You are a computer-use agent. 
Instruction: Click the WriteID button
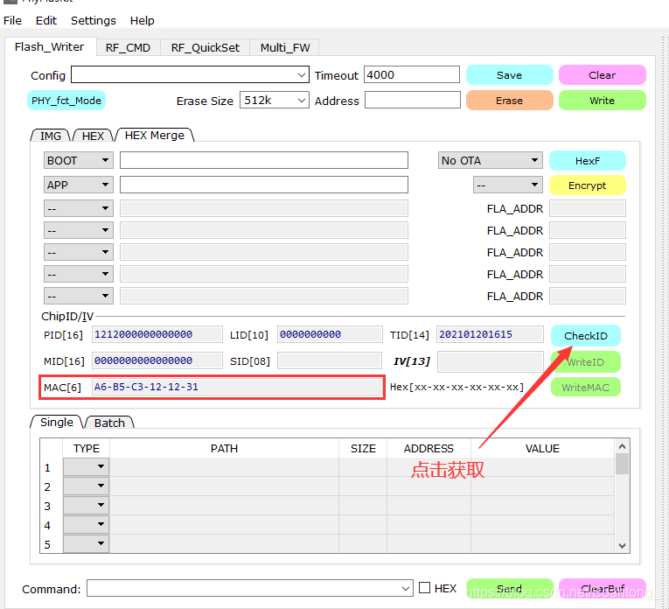tap(586, 362)
